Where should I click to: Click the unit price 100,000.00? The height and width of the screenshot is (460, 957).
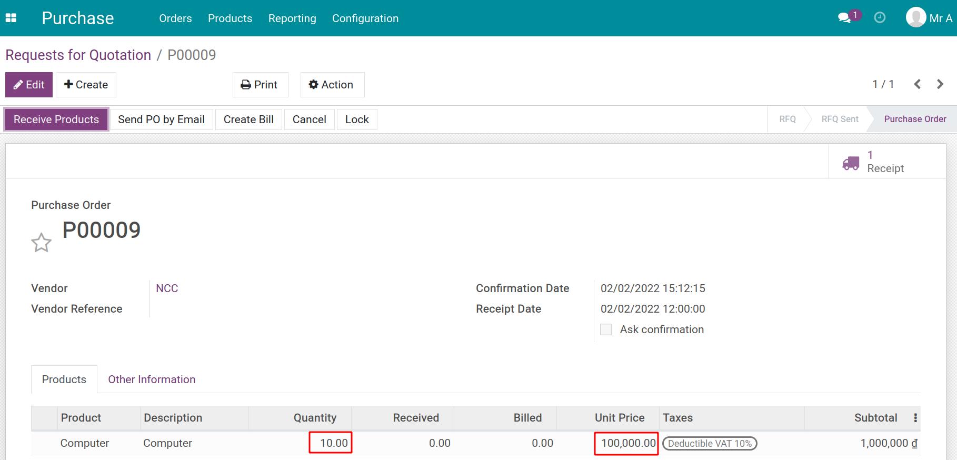coord(629,443)
